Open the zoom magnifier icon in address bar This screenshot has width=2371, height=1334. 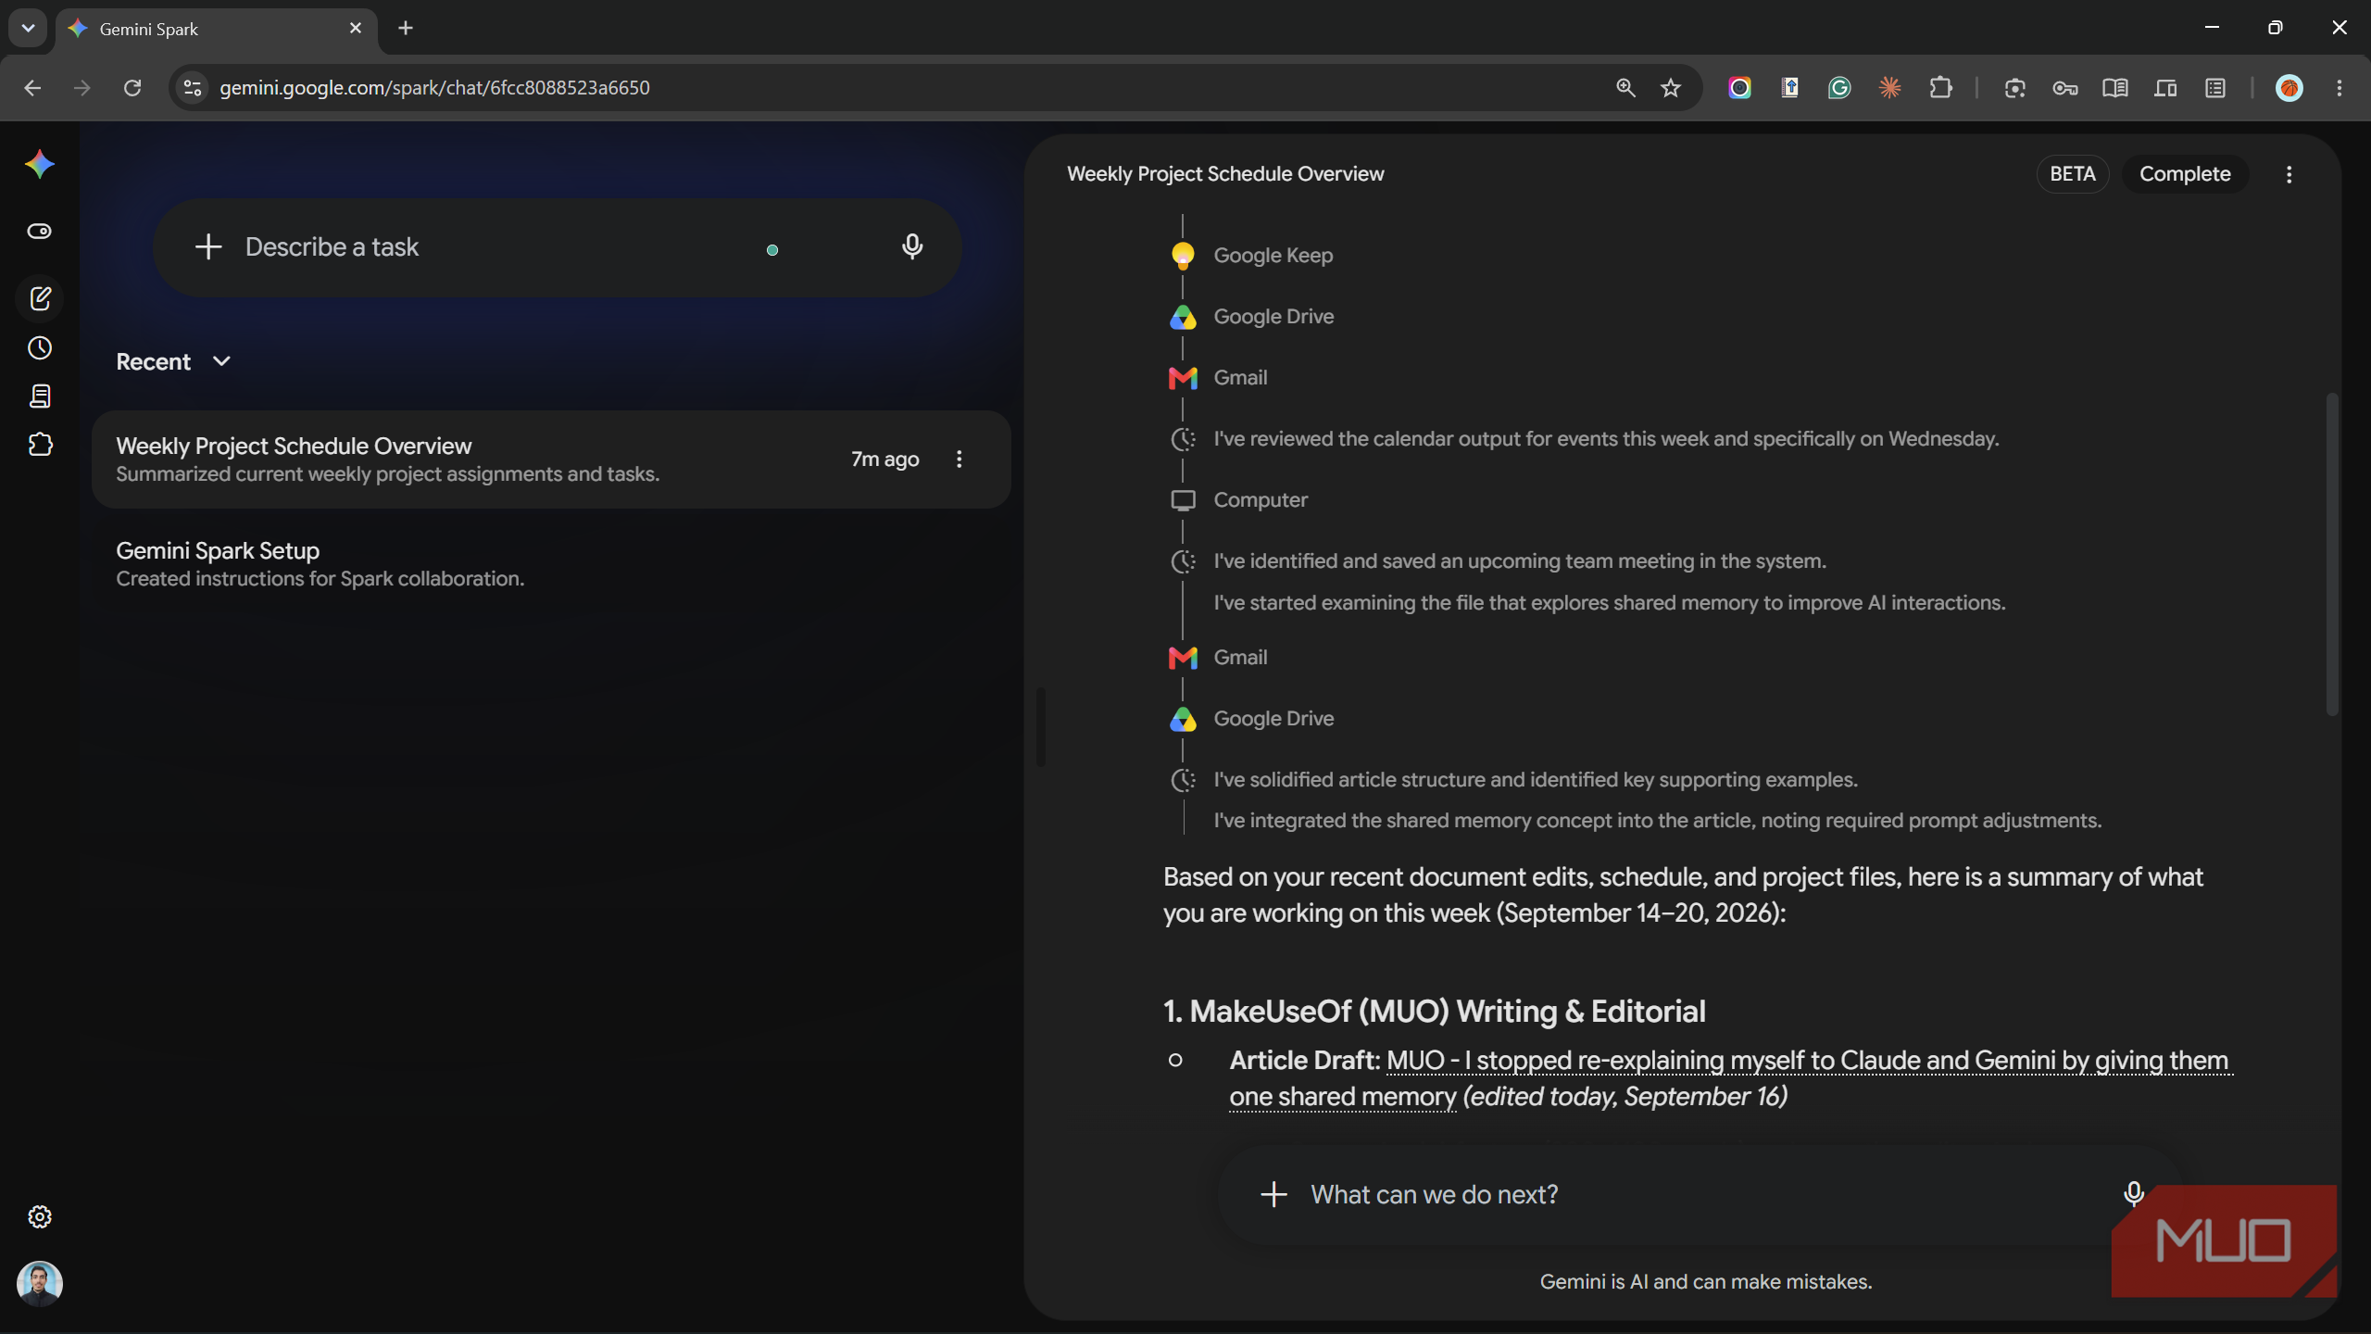pos(1625,87)
